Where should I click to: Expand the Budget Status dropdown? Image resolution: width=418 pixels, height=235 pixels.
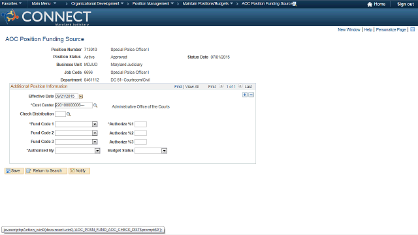click(164, 151)
